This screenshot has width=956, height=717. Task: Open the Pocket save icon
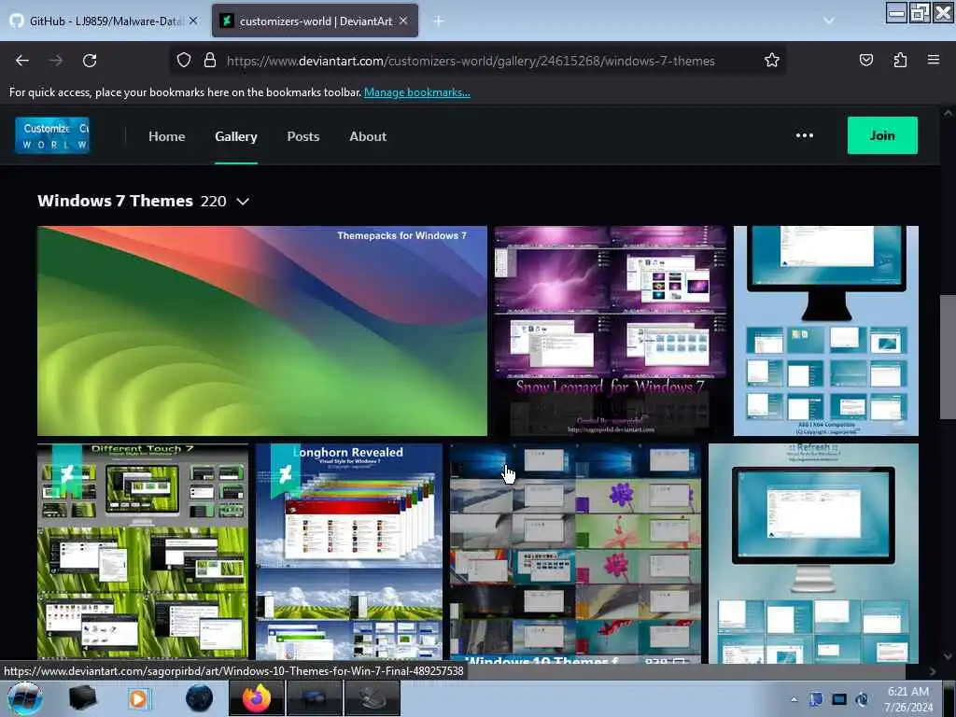[865, 60]
